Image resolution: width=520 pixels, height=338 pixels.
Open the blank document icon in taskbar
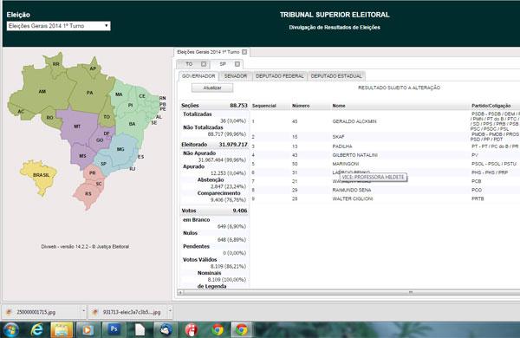[140, 330]
